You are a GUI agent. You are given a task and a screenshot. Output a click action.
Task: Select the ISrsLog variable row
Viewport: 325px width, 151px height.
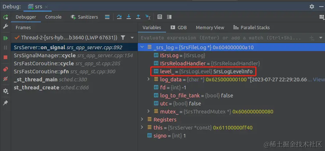click(231, 55)
